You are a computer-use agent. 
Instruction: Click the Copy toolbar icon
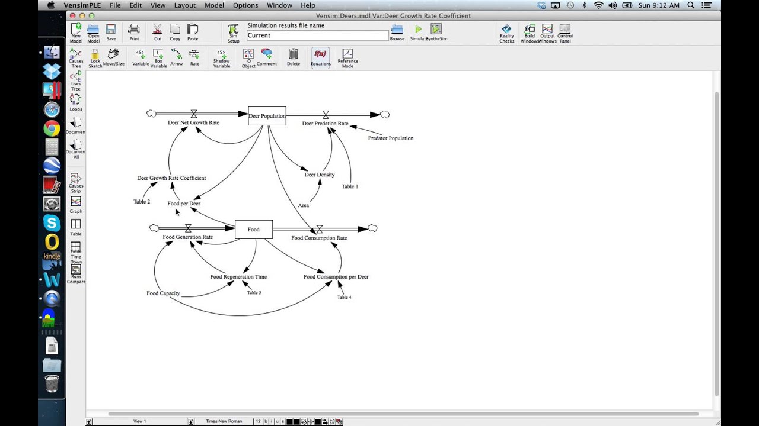tap(175, 32)
